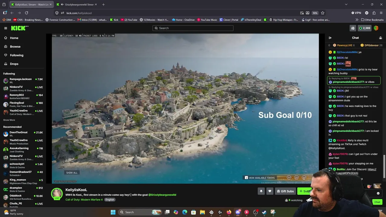Open the VPN button in toolbar
The image size is (386, 217).
[x=356, y=13]
